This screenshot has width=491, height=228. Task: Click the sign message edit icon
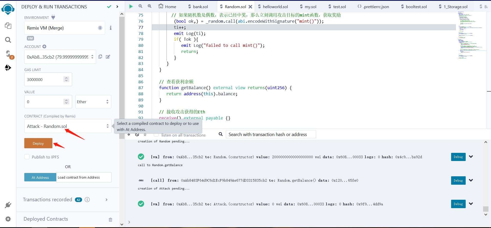108,57
